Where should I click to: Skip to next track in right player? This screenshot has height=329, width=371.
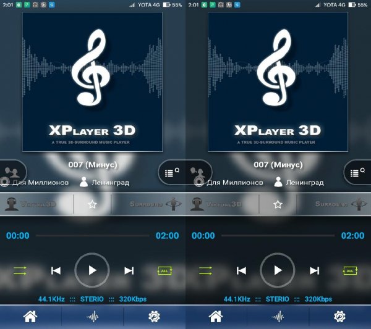(315, 270)
